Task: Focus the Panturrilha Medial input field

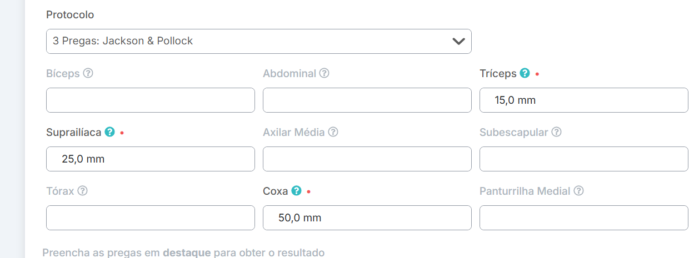Action: point(583,218)
